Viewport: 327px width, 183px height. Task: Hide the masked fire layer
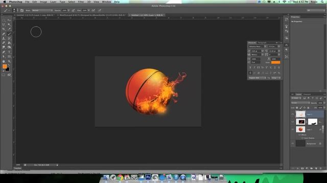293,122
